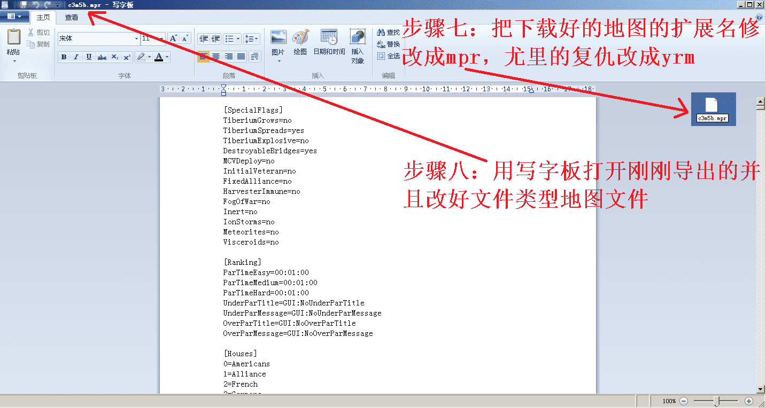Switch to the 主页 tab

click(x=43, y=17)
